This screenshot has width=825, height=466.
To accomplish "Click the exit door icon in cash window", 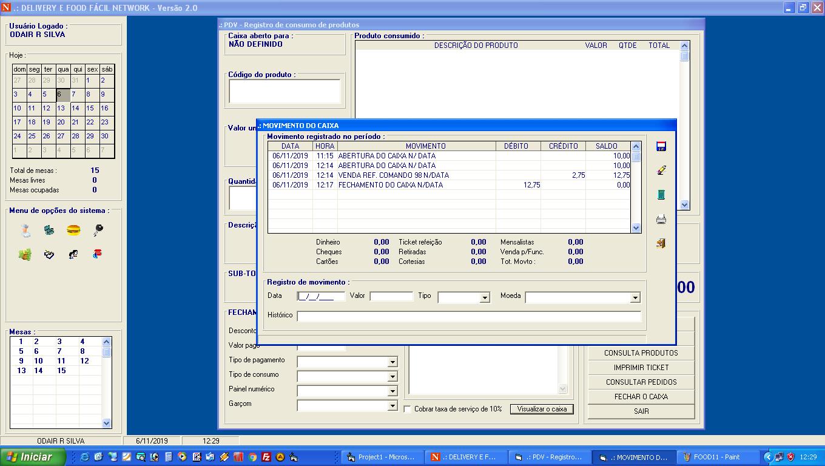I will [661, 243].
